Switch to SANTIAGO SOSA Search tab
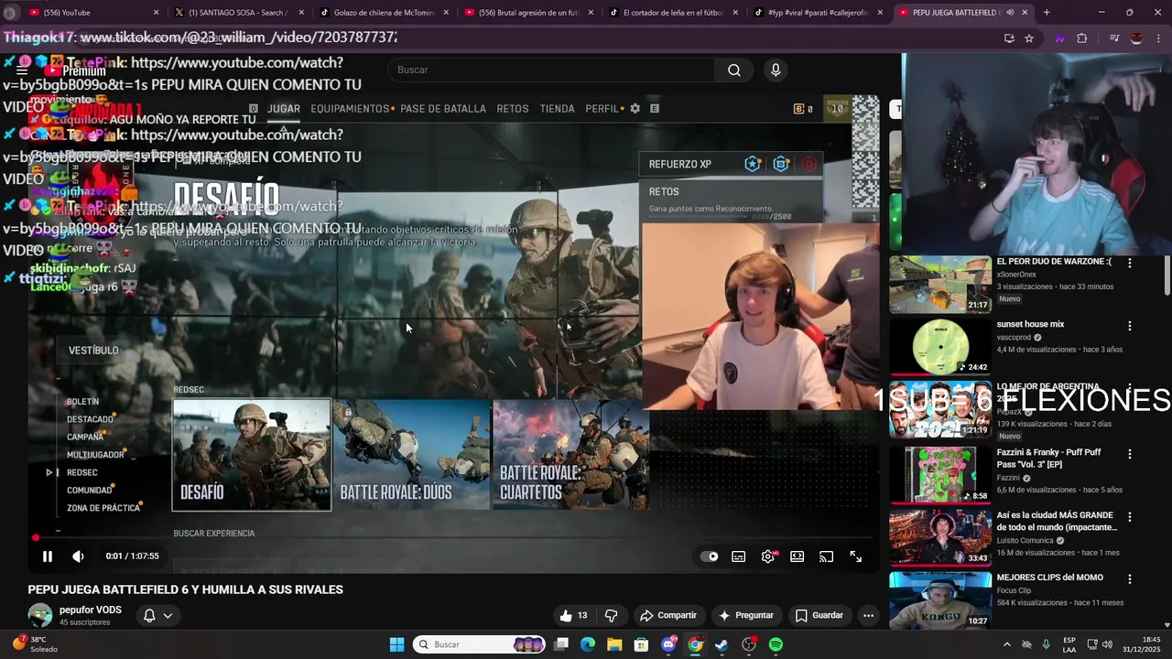 (238, 13)
